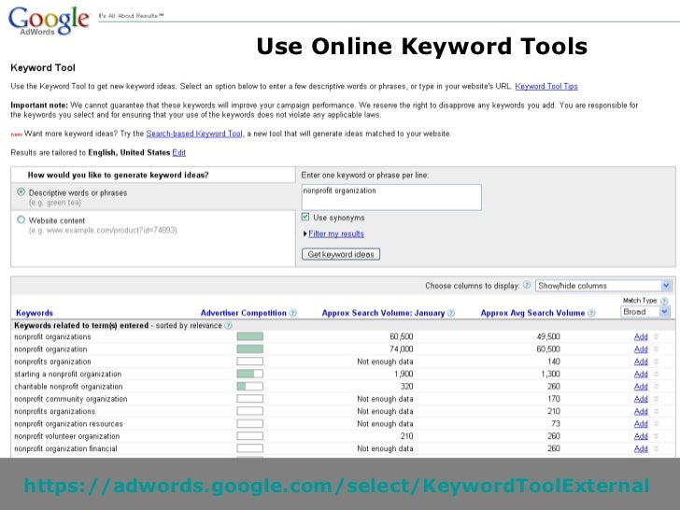Open help icon next to sorted by relevance
Image resolution: width=680 pixels, height=510 pixels.
coord(229,325)
